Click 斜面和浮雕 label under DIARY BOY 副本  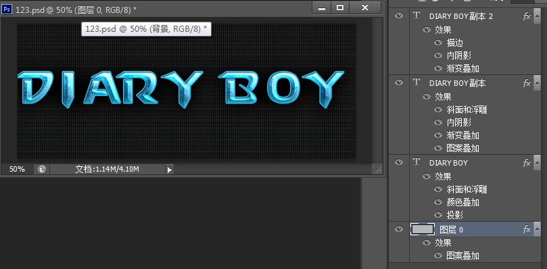467,110
